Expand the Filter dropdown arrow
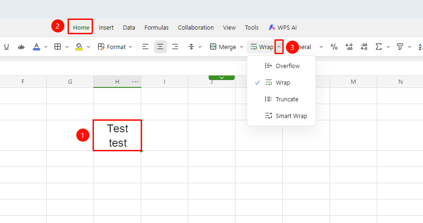 (410, 47)
